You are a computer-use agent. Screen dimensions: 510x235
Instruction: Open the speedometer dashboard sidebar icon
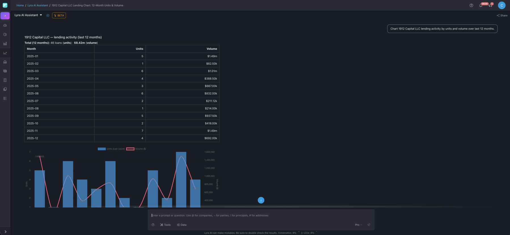pos(5,25)
